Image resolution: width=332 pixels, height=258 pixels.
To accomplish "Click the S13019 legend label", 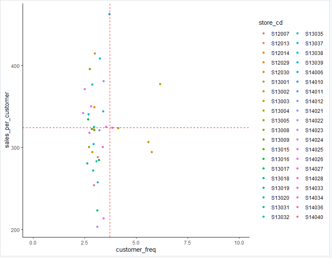I will pos(280,188).
